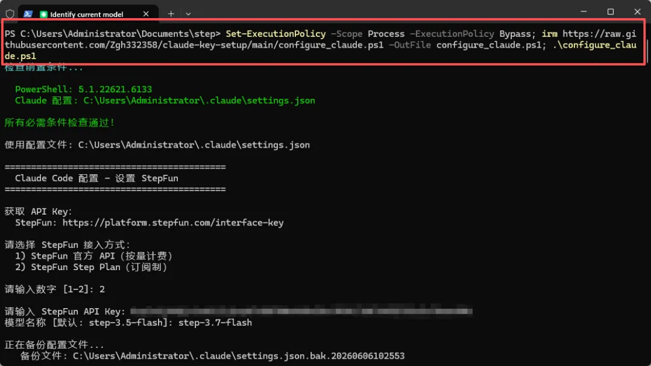The height and width of the screenshot is (366, 651).
Task: Click option '1) StepFun 官方 API (按量计费)'
Action: tap(93, 256)
